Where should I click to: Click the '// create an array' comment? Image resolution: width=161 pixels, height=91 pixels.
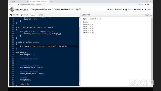coord(29,59)
